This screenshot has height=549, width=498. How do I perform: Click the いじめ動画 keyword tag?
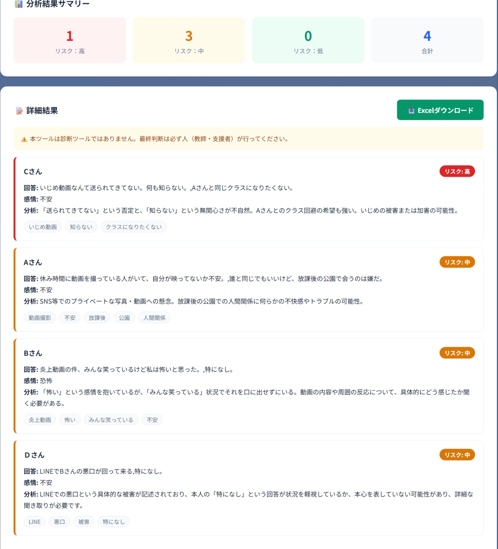(43, 227)
